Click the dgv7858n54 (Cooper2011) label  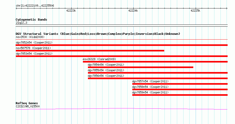click(150, 87)
